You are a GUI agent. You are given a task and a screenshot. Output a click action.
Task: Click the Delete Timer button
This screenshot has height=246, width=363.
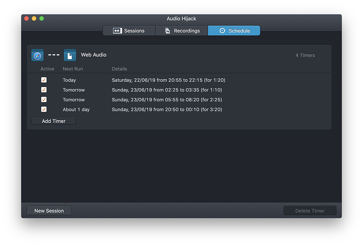(310, 211)
